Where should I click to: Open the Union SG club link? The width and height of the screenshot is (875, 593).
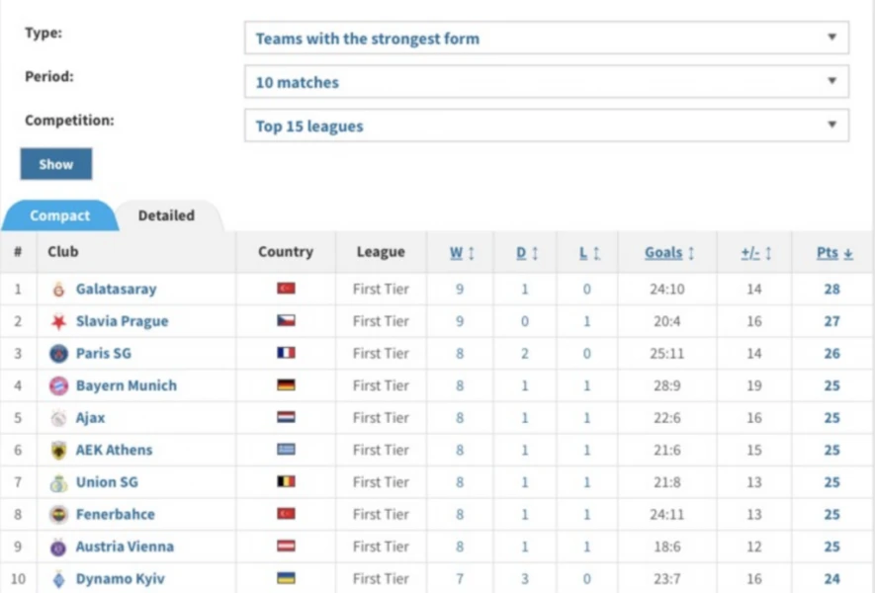click(x=107, y=482)
